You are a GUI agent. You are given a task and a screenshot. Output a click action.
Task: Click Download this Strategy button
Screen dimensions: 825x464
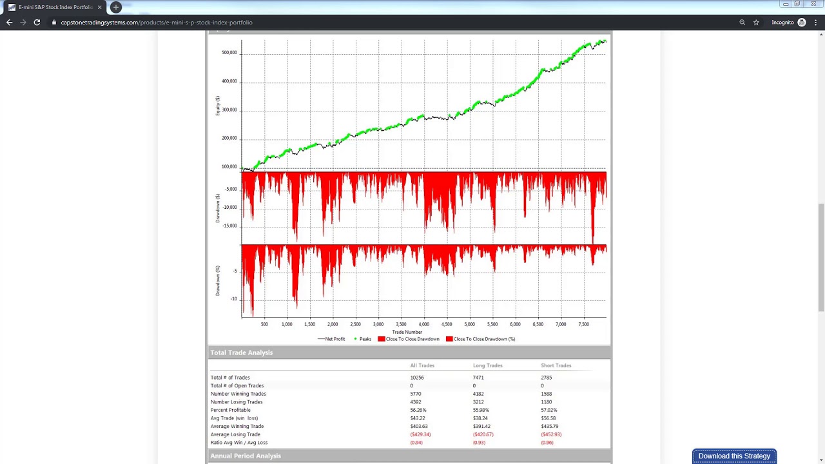point(734,456)
